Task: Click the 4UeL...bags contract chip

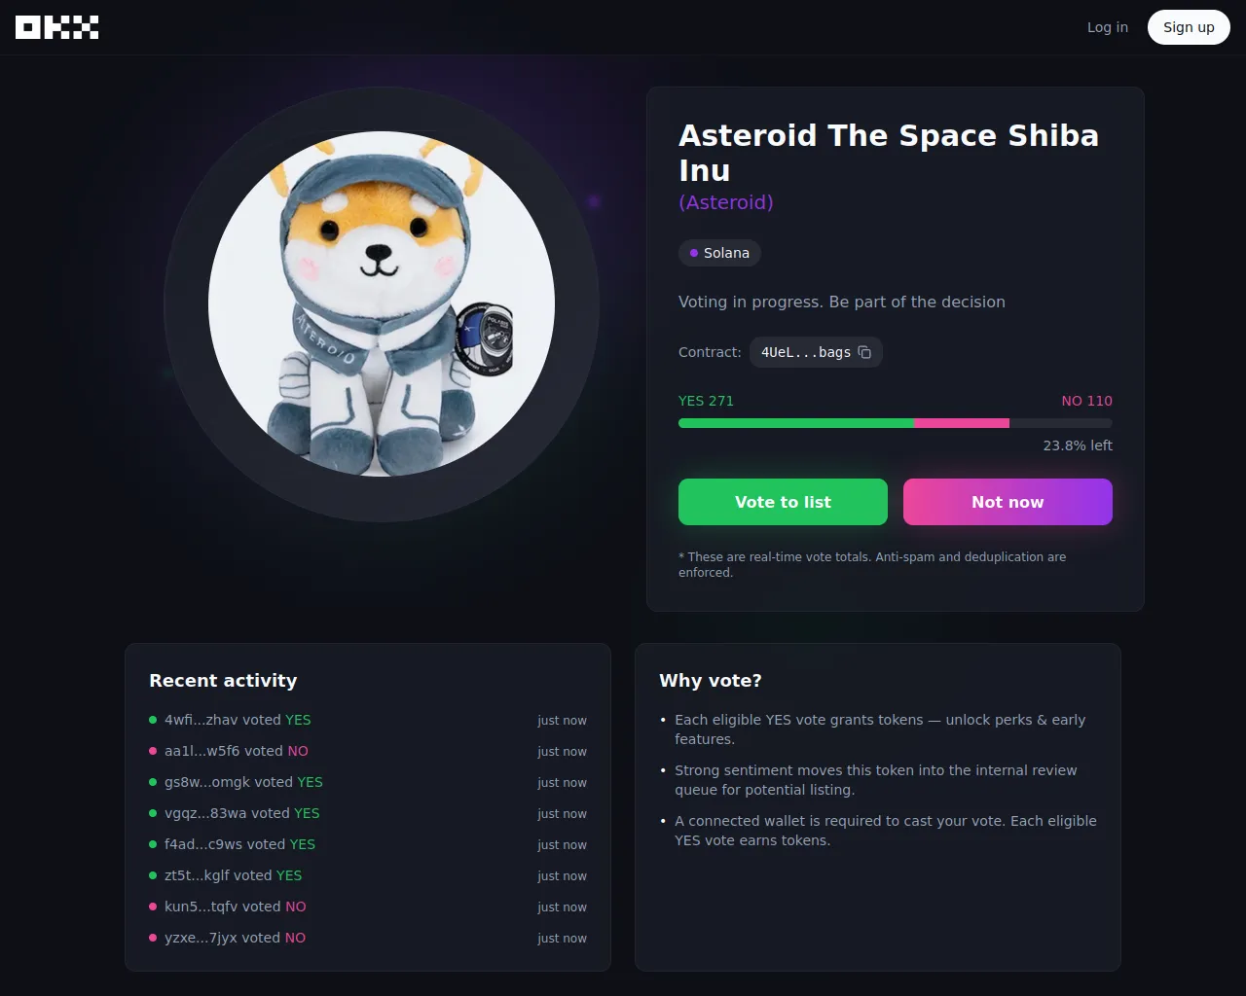Action: [816, 352]
